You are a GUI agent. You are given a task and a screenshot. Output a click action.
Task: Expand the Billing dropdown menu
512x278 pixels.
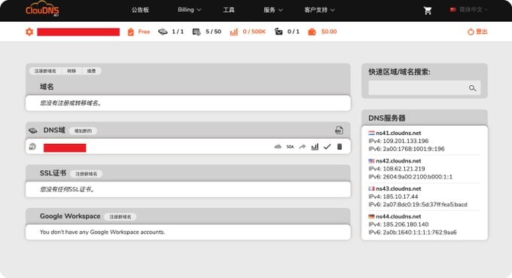pos(190,10)
